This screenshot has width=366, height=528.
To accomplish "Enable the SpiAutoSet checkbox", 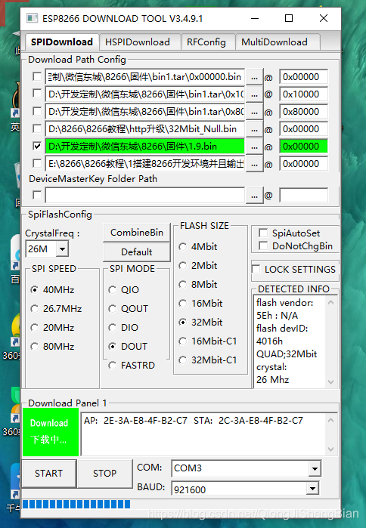I will tap(263, 233).
